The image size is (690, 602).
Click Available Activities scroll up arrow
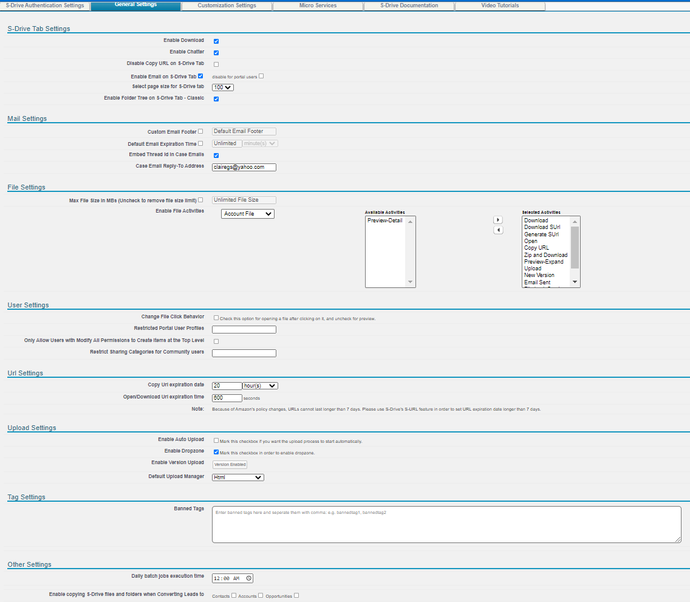(410, 221)
